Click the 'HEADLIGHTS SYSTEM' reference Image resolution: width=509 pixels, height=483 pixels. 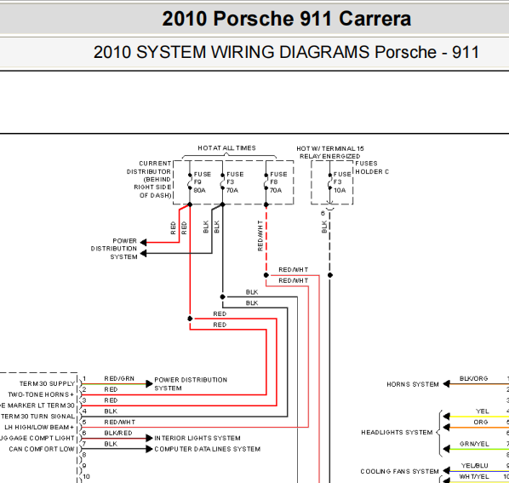[397, 433]
